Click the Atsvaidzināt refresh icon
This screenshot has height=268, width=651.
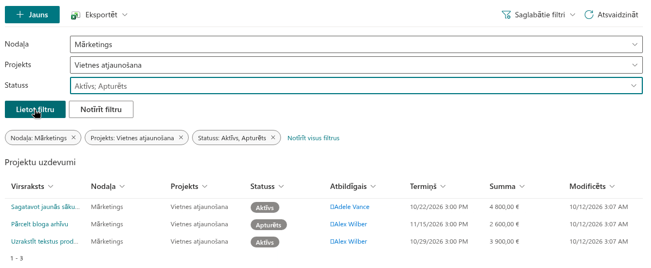point(589,15)
